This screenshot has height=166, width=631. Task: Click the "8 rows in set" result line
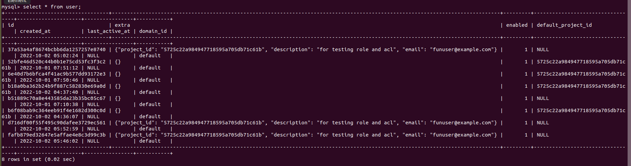point(38,159)
